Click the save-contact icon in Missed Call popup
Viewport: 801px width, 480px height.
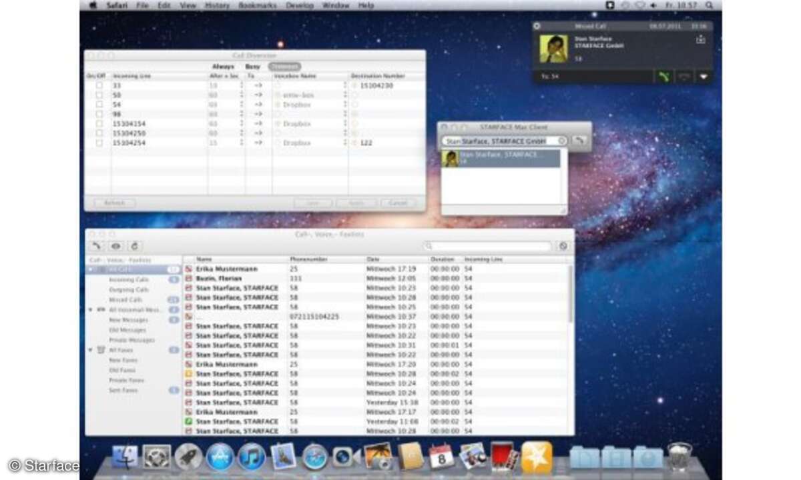pyautogui.click(x=700, y=39)
